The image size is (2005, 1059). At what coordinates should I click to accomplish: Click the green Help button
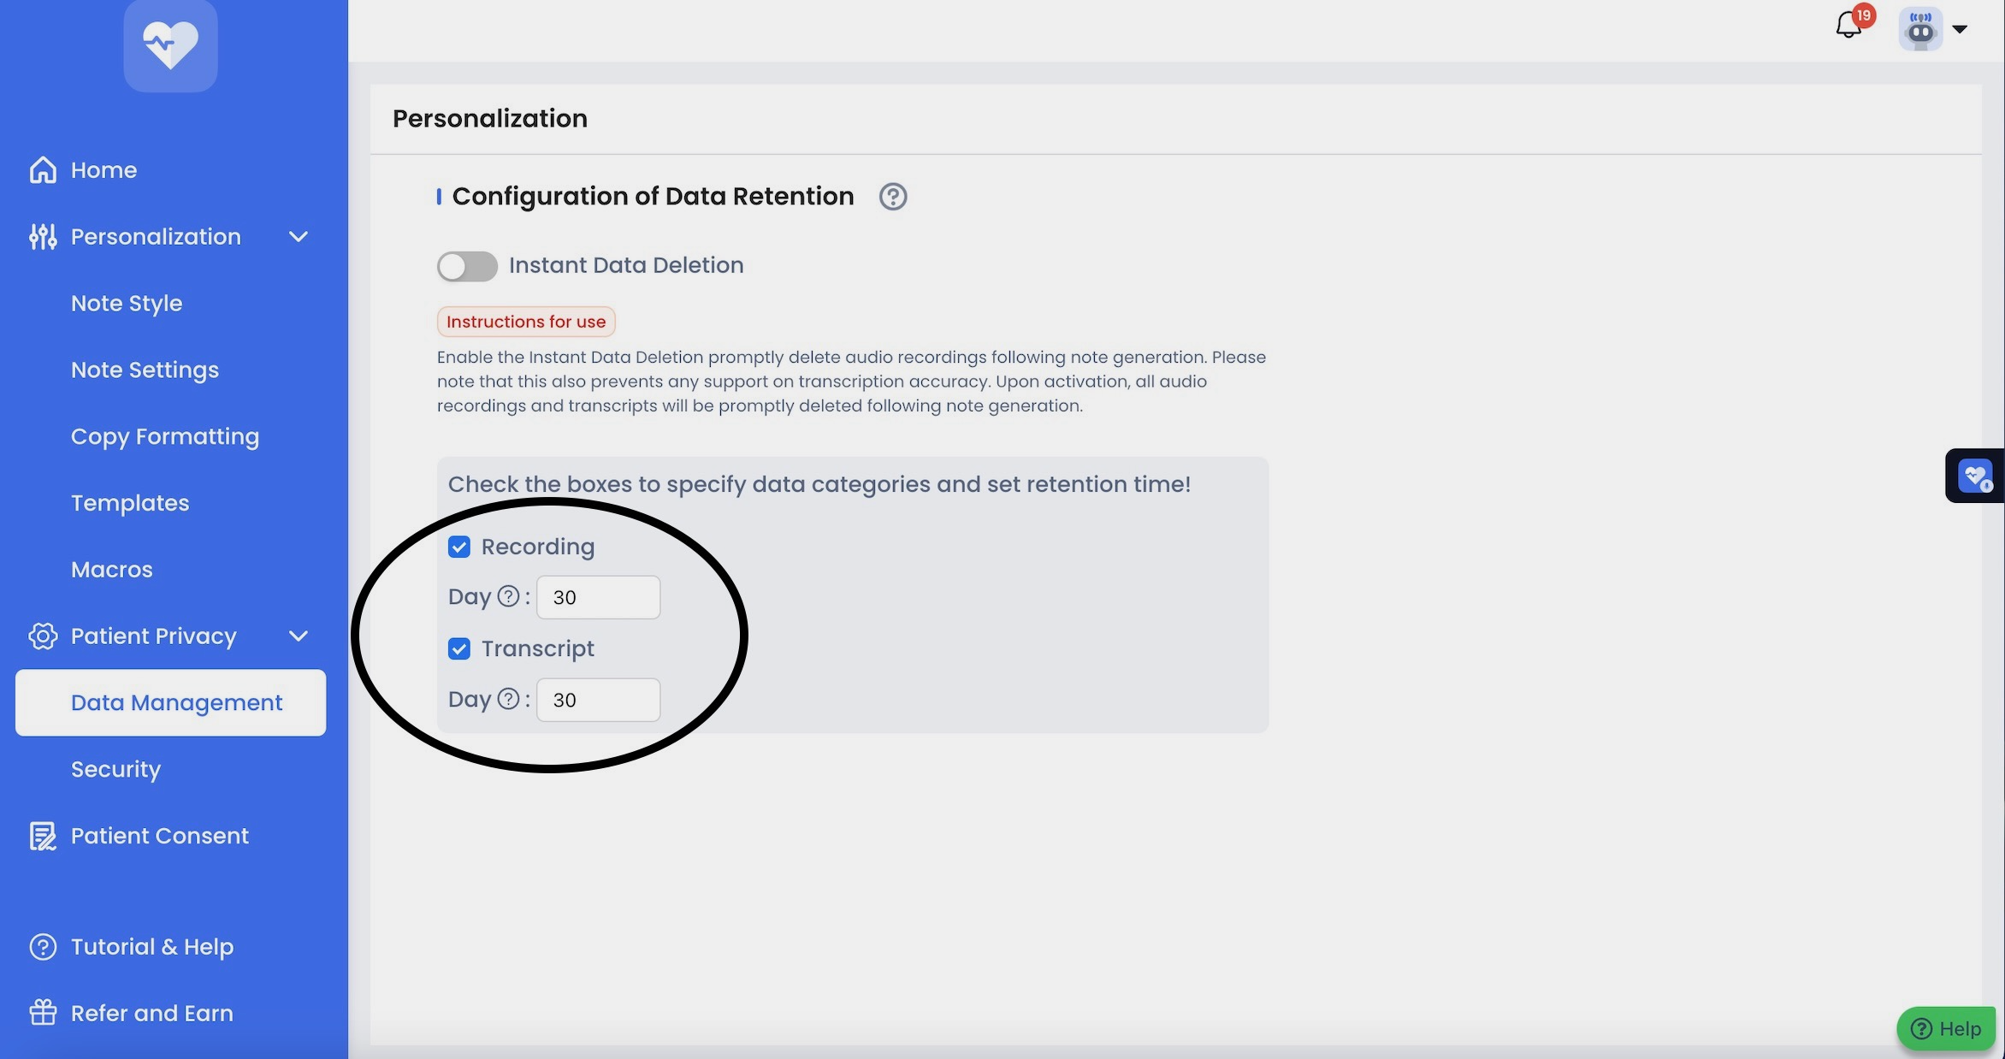tap(1945, 1028)
